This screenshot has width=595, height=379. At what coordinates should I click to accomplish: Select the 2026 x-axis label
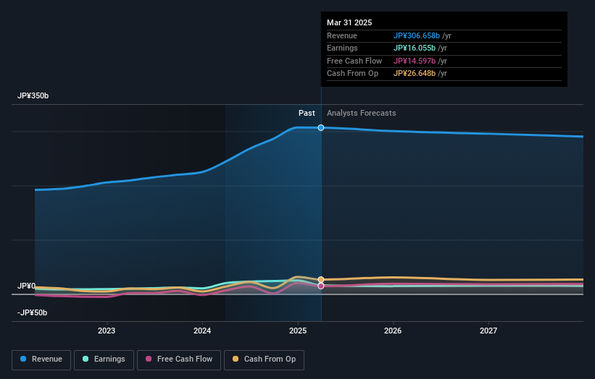[393, 331]
